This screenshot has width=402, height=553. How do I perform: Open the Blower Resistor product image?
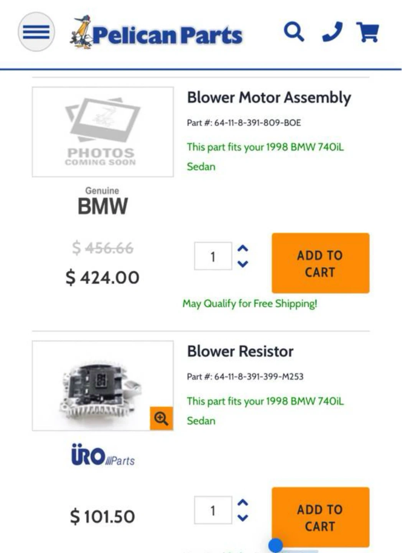(103, 386)
